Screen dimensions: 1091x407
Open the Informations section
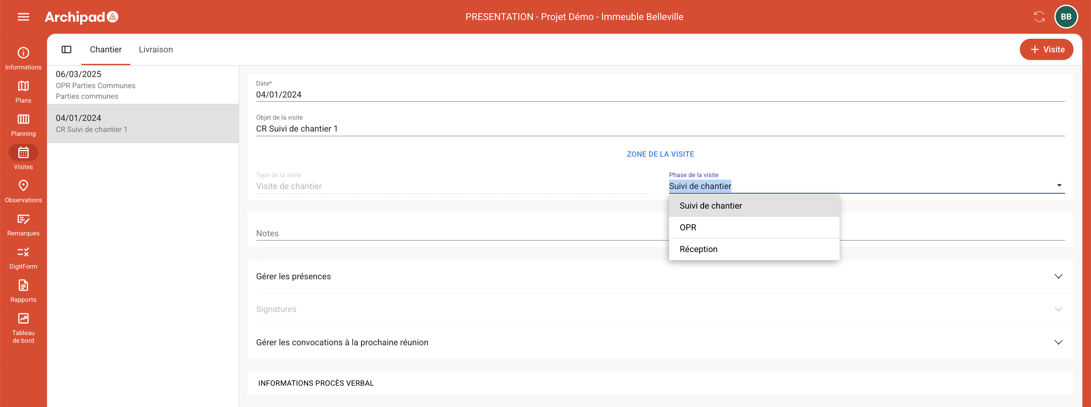point(23,58)
